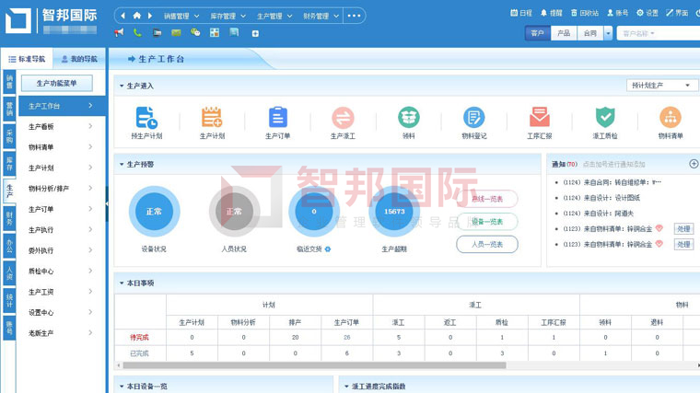Click the search document toolbar icon
700x393 pixels.
(234, 32)
